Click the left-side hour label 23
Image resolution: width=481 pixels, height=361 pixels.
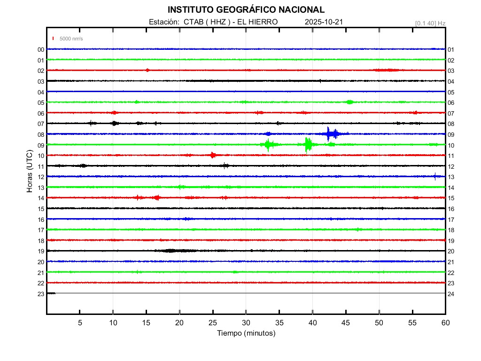coord(41,294)
